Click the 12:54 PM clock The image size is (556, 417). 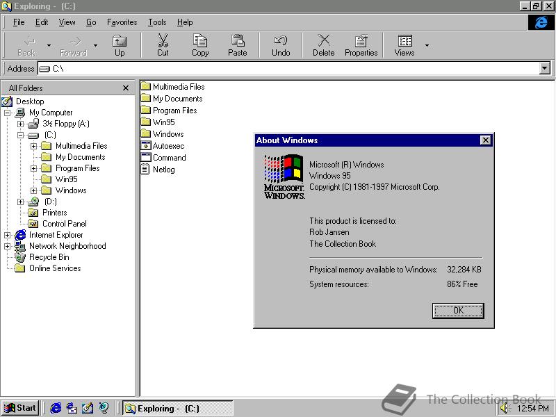pyautogui.click(x=532, y=409)
